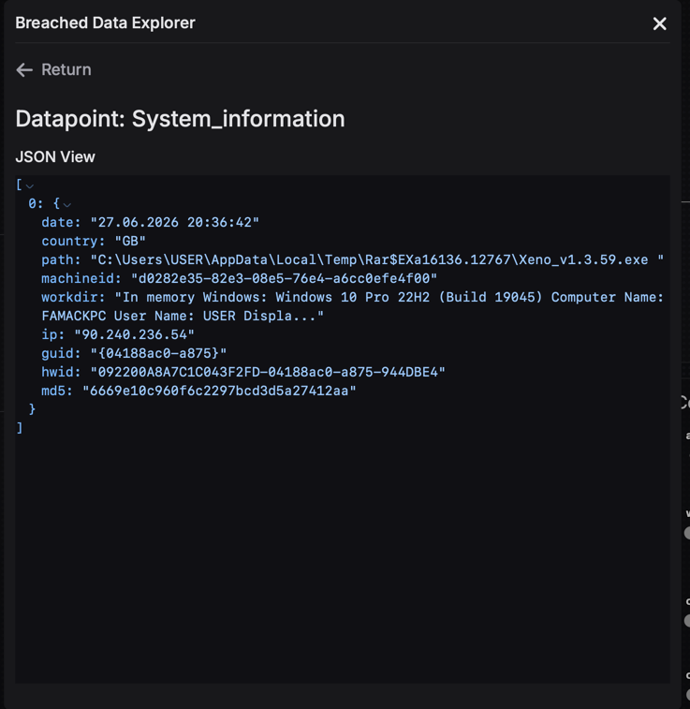Click the "country:" key label
690x709 pixels.
tap(73, 241)
